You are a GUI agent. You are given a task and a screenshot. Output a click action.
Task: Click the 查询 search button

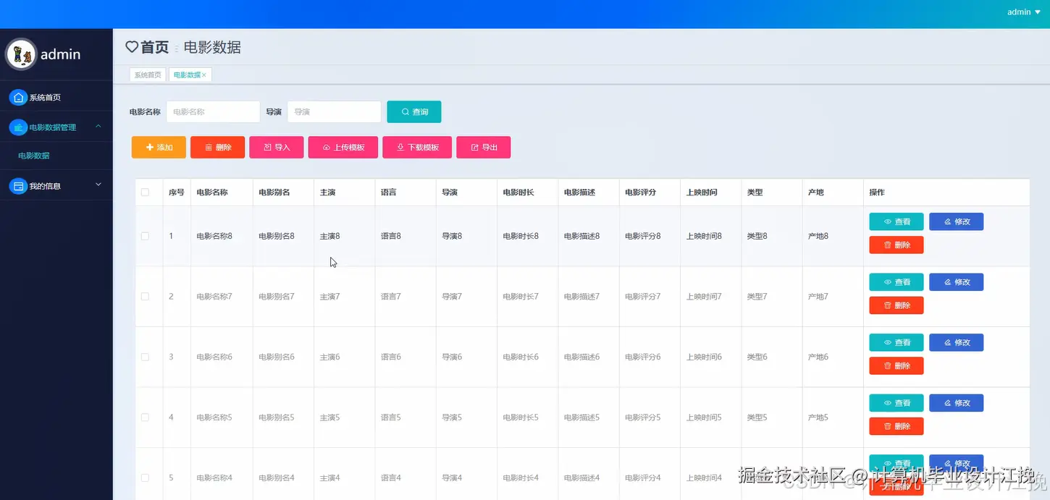pyautogui.click(x=414, y=112)
